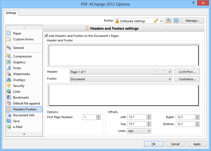Viewport: 211px width, 151px height.
Task: Click the e-Mail envelope icon
Action: pos(9,127)
